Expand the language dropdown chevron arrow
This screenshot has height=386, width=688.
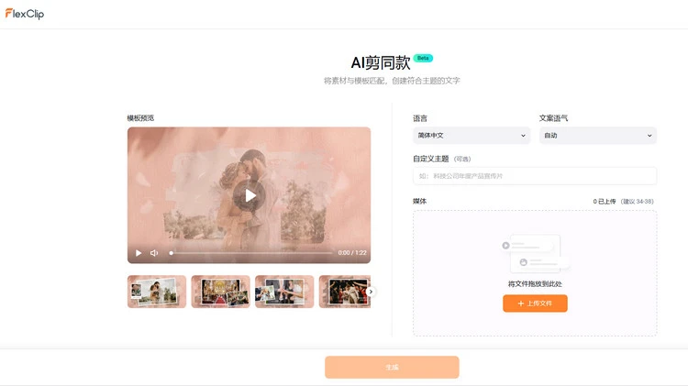[523, 136]
